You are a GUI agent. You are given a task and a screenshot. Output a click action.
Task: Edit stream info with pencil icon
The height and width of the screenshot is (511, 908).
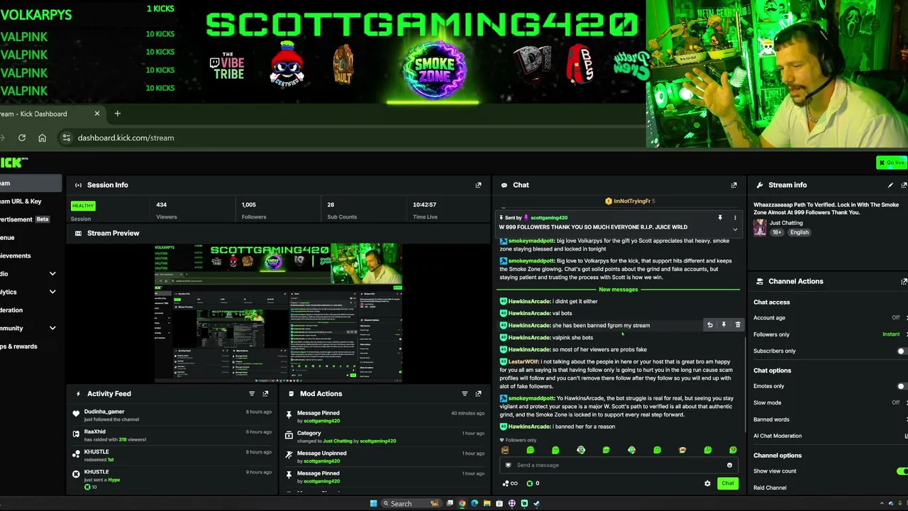pos(890,185)
